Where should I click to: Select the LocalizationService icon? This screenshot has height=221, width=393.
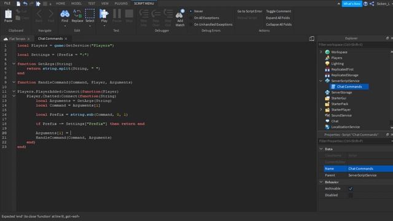tap(327, 127)
